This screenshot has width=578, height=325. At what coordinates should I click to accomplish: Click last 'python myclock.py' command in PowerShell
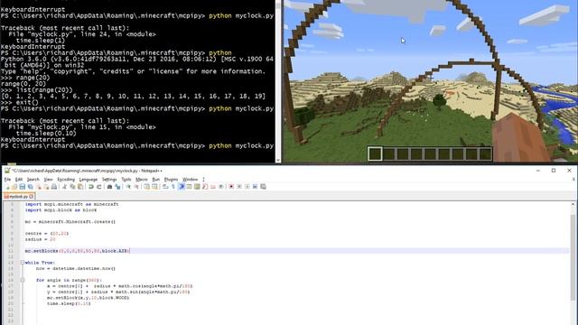(x=241, y=146)
